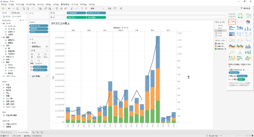Click the swap rows and columns icon
Image resolution: width=254 pixels, height=137 pixels.
click(57, 8)
